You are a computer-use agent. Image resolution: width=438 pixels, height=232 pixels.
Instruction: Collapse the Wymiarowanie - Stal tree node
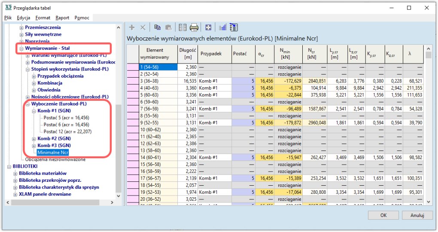[21, 48]
